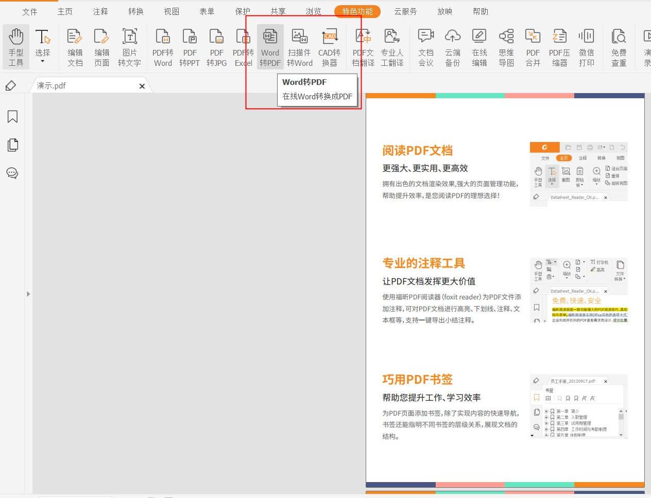Open the 扫描件转Word scan converter
Viewport: 651px width, 498px height.
pyautogui.click(x=299, y=46)
